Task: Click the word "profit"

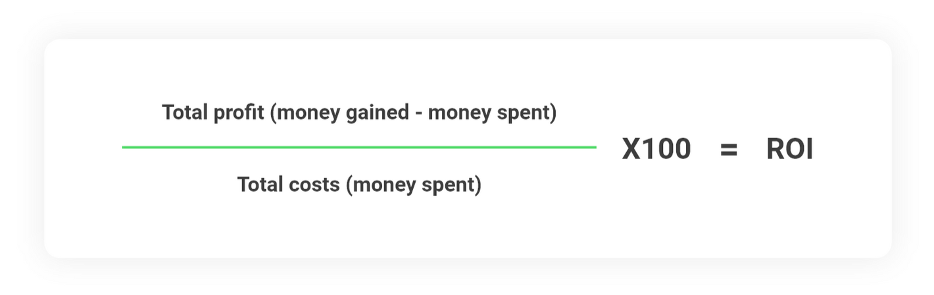Action: click(x=238, y=113)
